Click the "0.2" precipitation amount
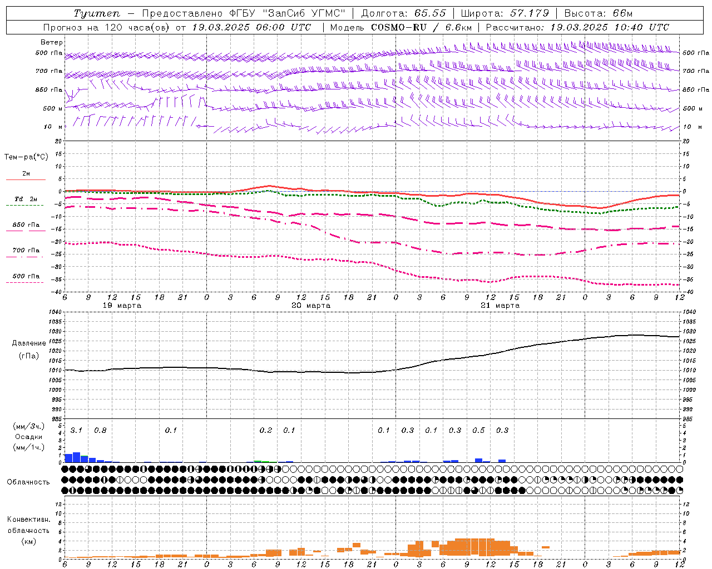 pyautogui.click(x=266, y=431)
